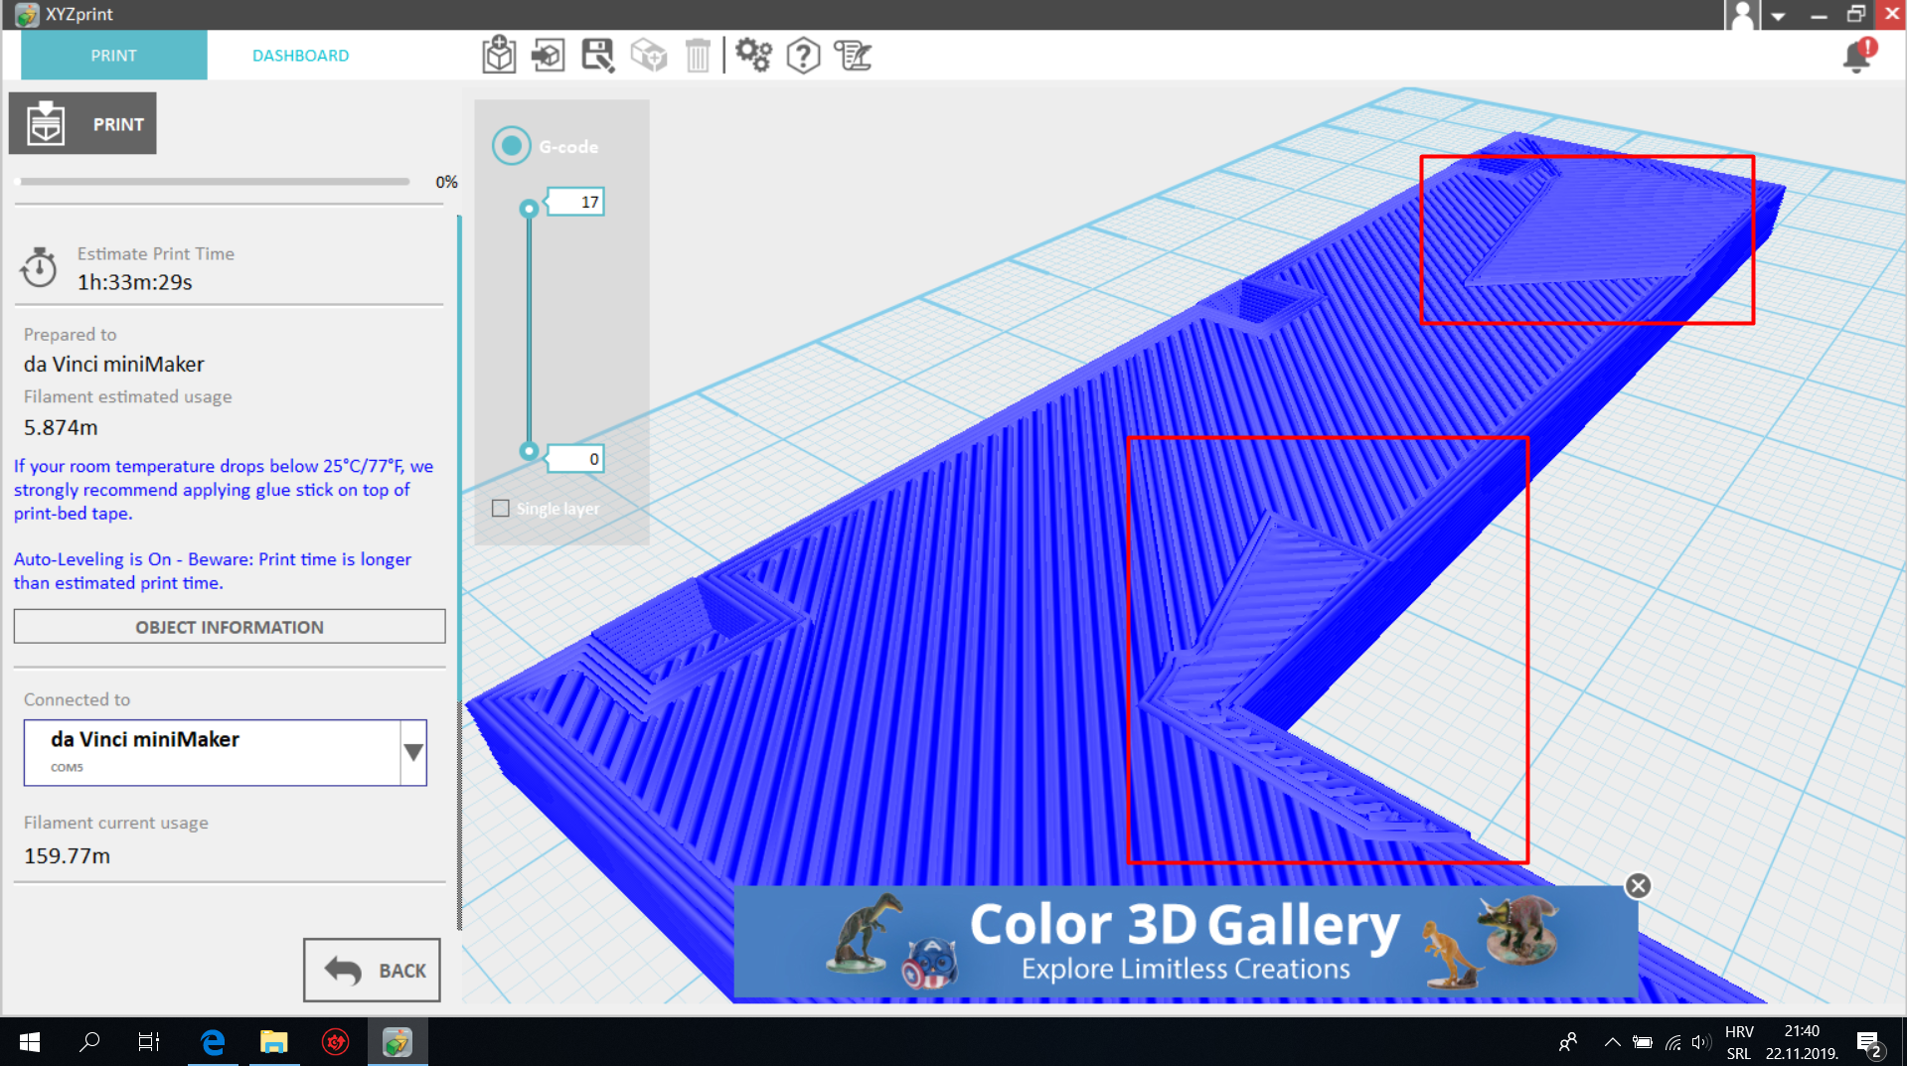Click the trash can delete icon
The height and width of the screenshot is (1066, 1907).
(x=699, y=55)
